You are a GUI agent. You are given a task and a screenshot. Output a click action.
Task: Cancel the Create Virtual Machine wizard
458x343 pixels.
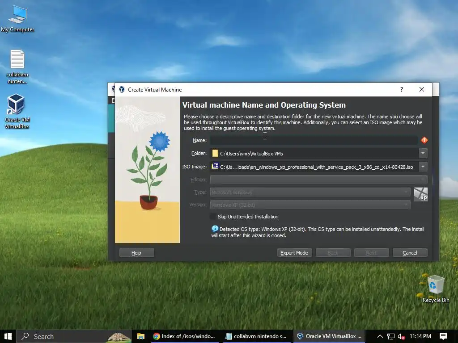tap(410, 253)
